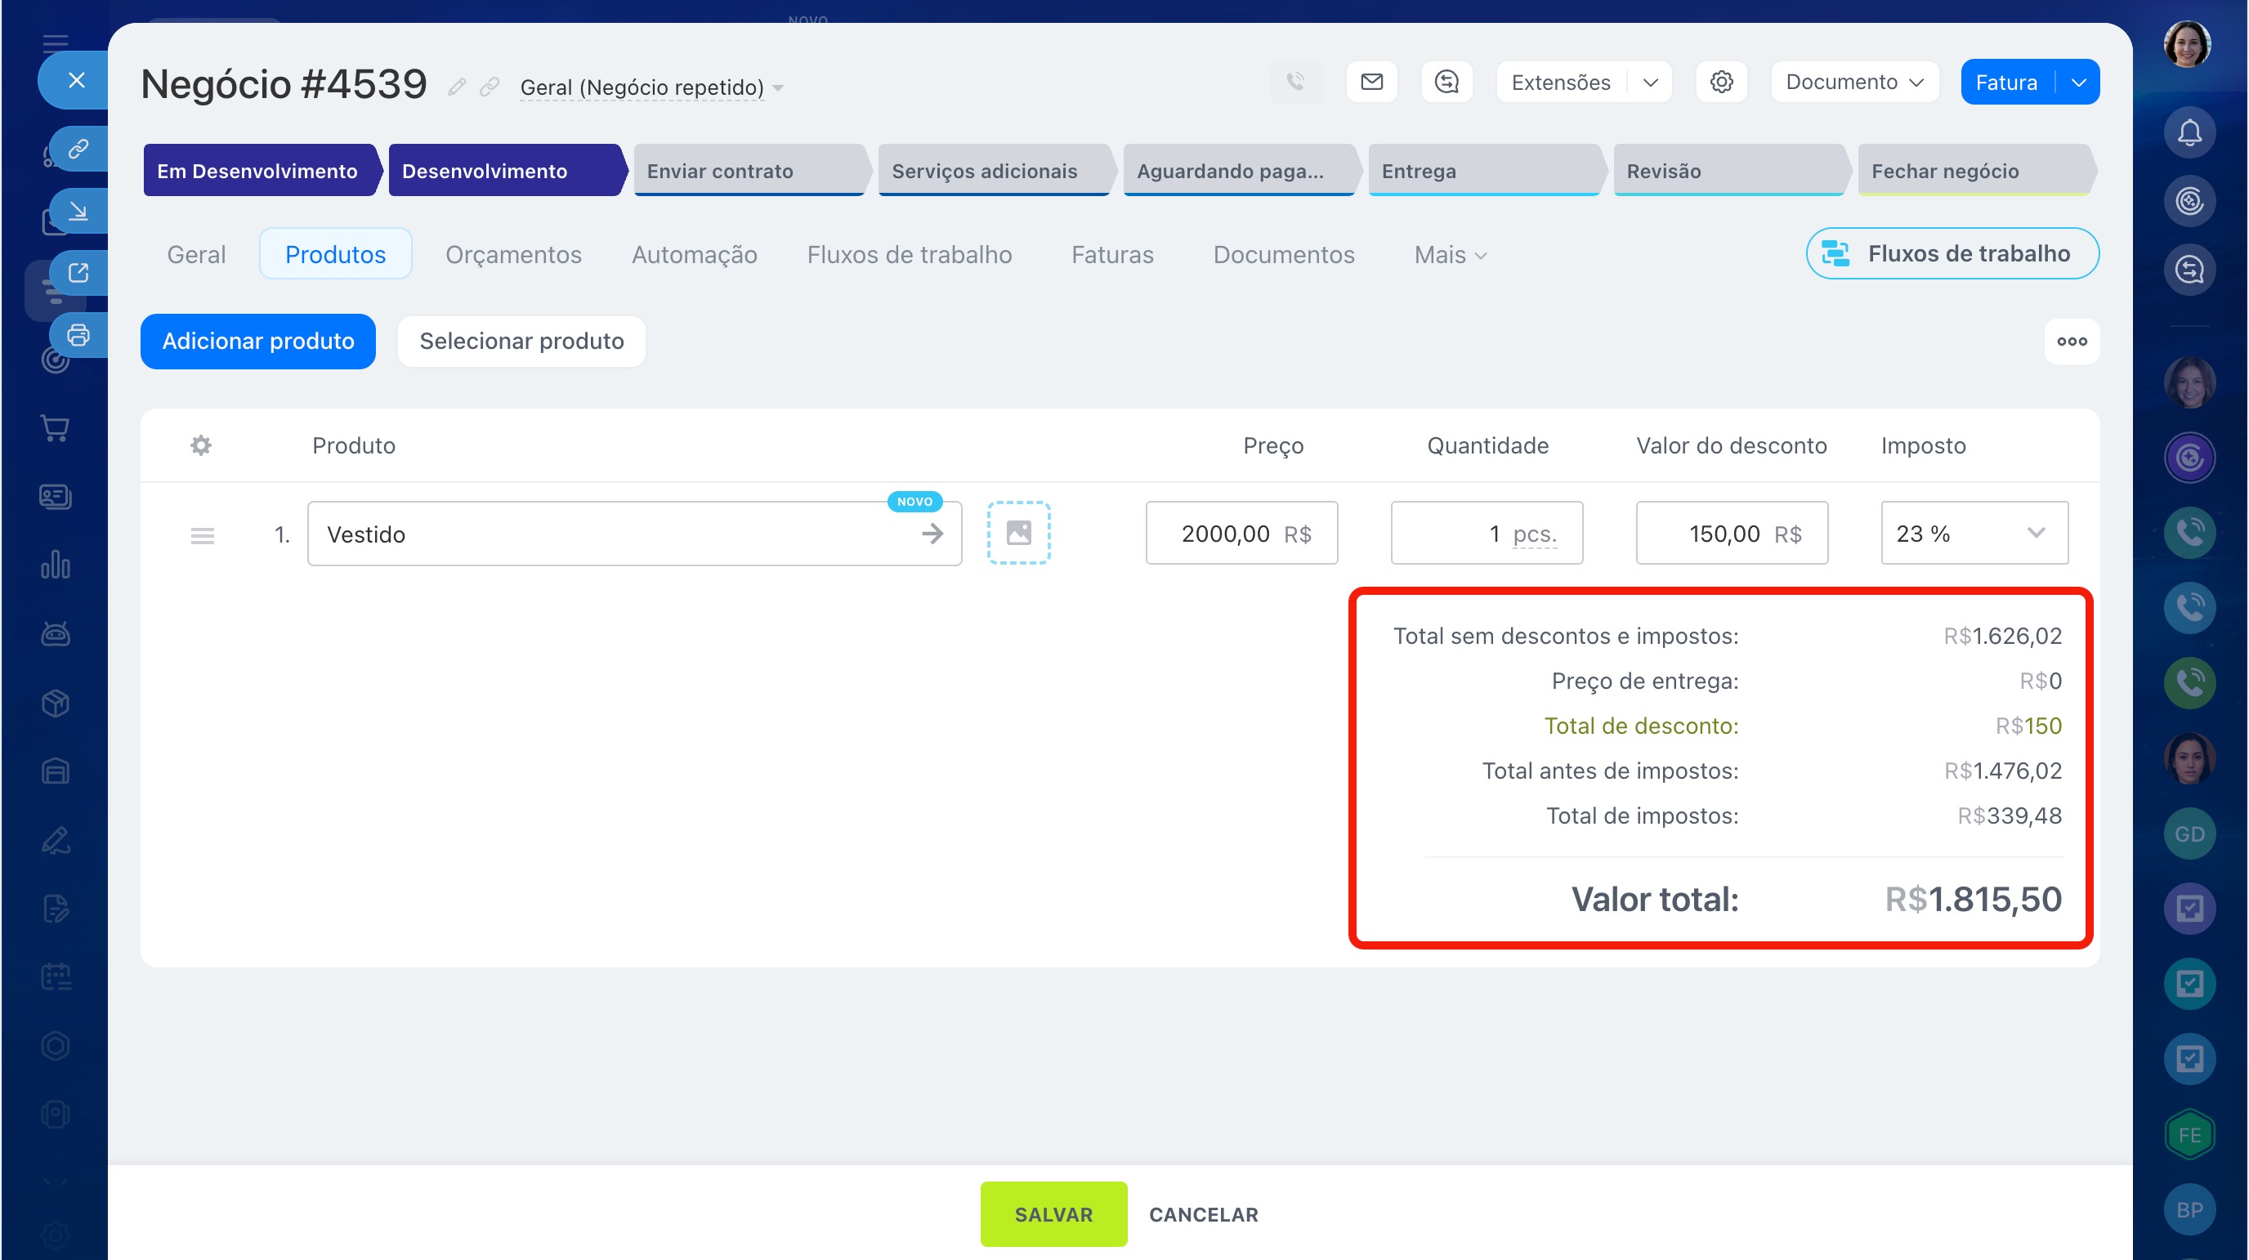The width and height of the screenshot is (2249, 1260).
Task: Click the print icon on left side
Action: point(78,335)
